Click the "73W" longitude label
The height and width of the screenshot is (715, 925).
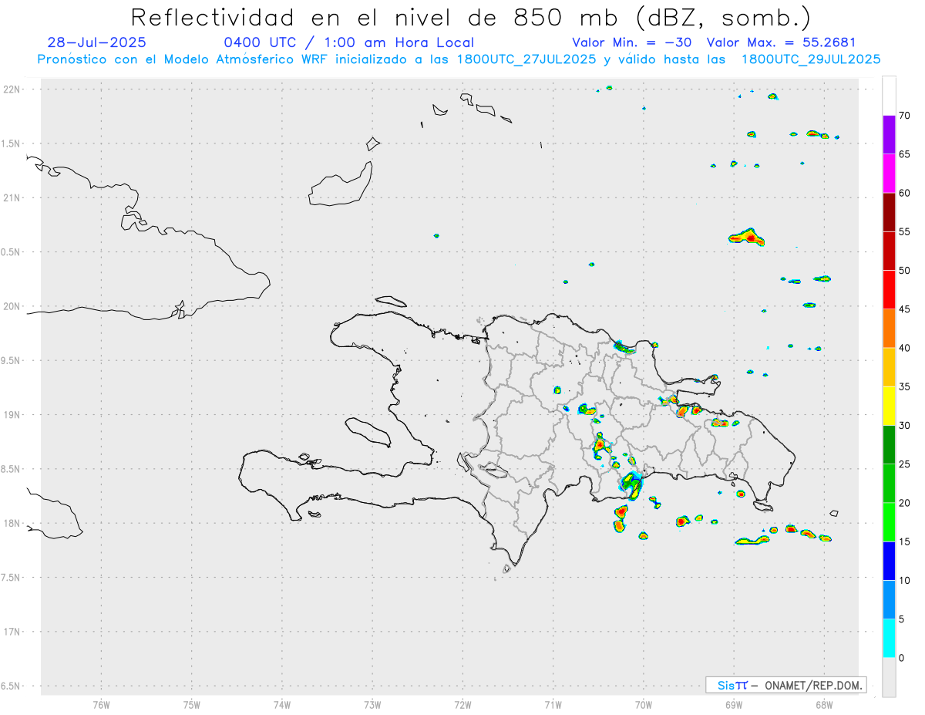(x=372, y=704)
